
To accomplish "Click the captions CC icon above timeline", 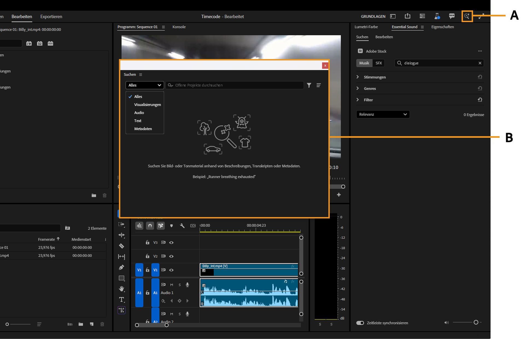I will pyautogui.click(x=193, y=226).
